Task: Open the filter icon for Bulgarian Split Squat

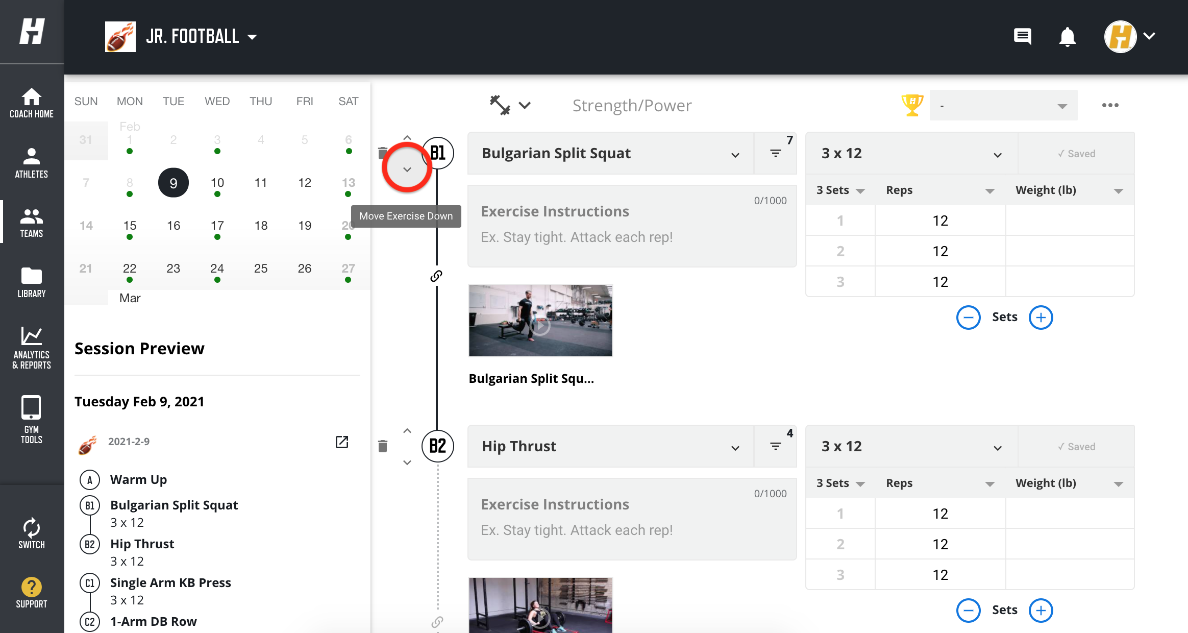Action: (776, 153)
